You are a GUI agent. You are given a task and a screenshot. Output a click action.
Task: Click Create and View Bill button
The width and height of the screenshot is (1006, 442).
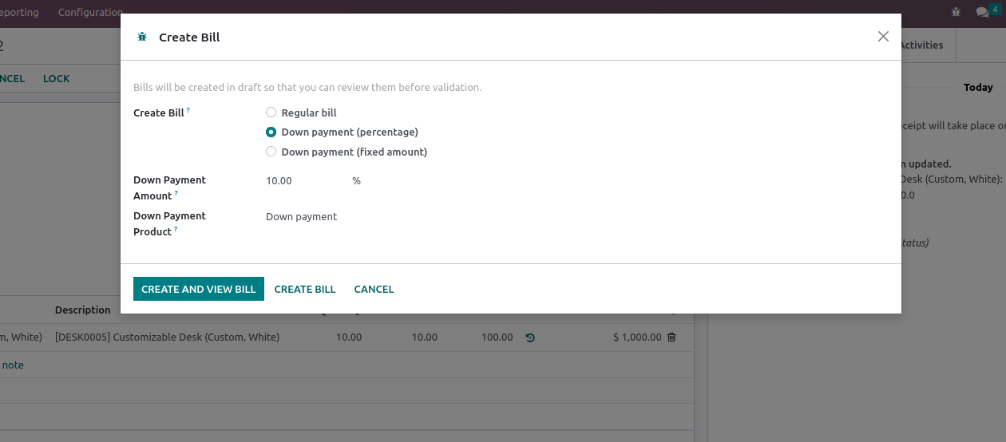click(199, 289)
